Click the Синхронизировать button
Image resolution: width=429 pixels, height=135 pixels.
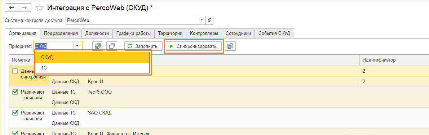tap(194, 46)
